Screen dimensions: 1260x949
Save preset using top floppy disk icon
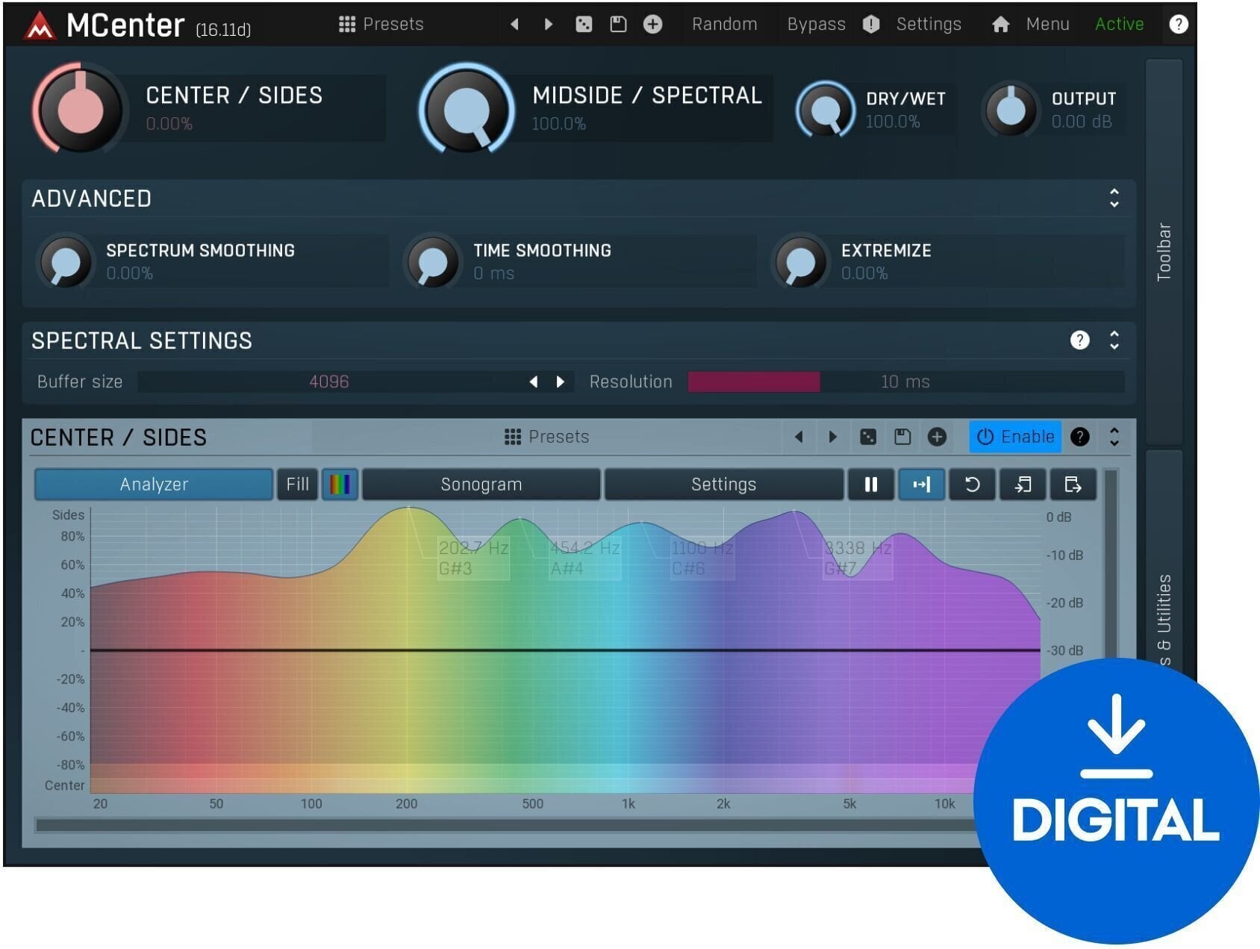[x=618, y=25]
